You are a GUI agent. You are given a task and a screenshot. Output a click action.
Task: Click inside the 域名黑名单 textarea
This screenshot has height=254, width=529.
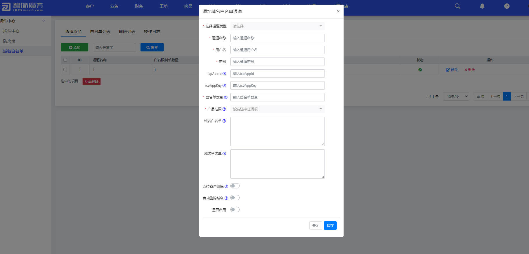tap(278, 164)
